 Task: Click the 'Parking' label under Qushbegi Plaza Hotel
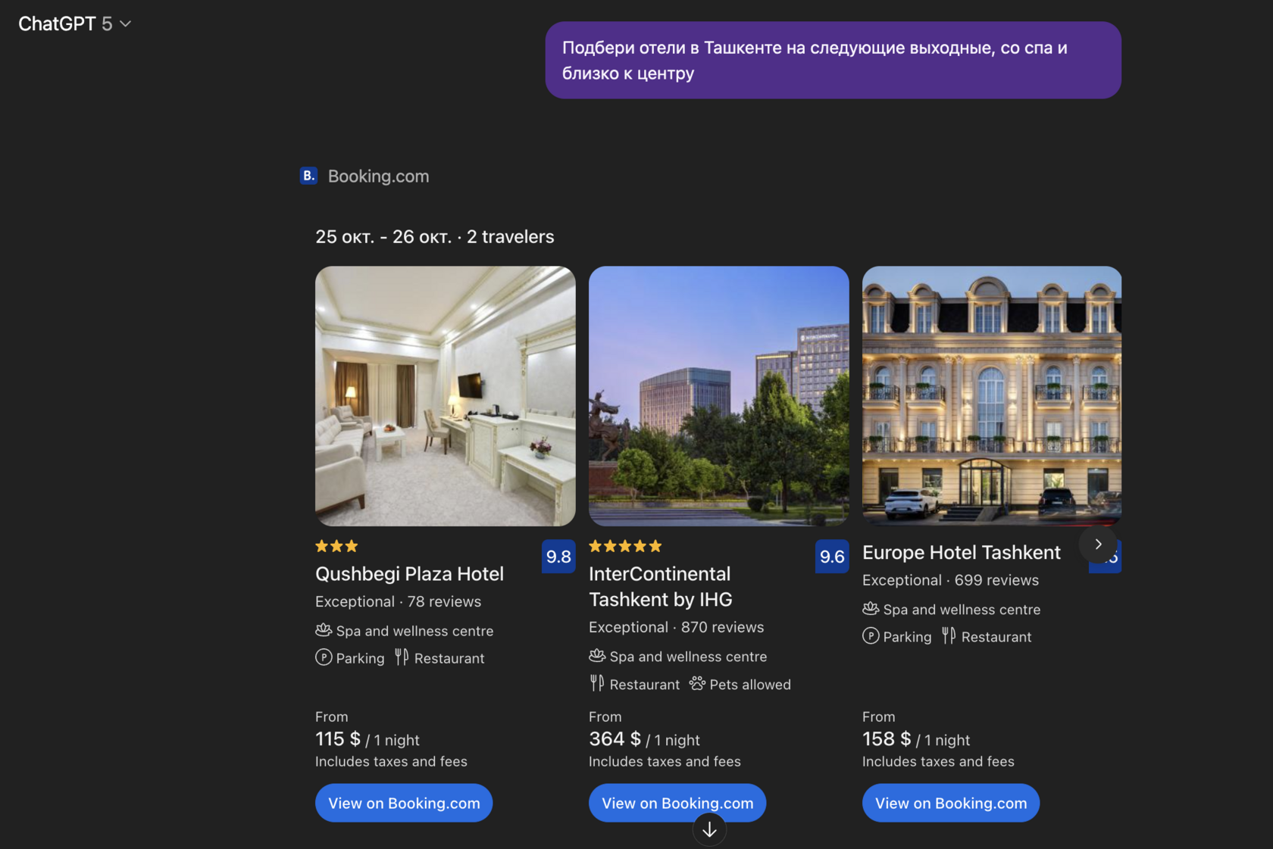click(360, 659)
